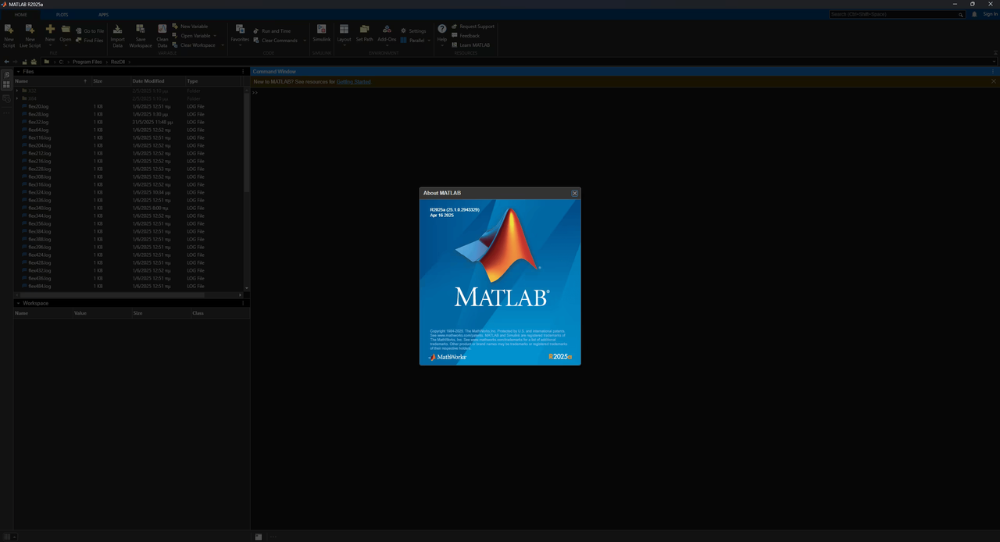
Task: Click the Layout icon
Action: point(344,30)
